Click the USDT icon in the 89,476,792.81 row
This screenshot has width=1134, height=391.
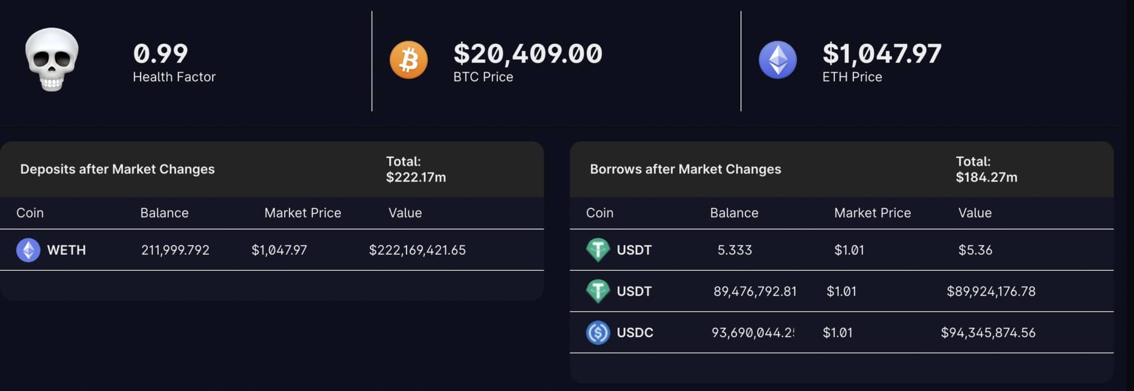[597, 291]
